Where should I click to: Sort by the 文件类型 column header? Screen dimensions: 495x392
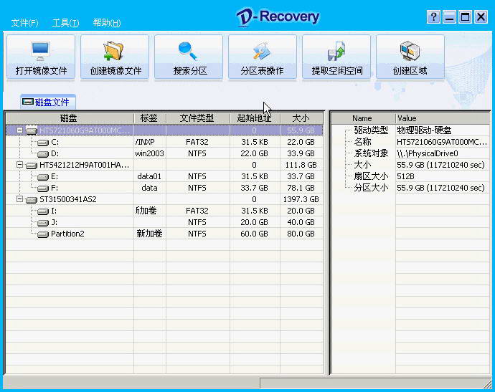[x=197, y=118]
